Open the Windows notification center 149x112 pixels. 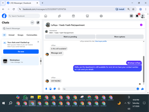pos(144,103)
